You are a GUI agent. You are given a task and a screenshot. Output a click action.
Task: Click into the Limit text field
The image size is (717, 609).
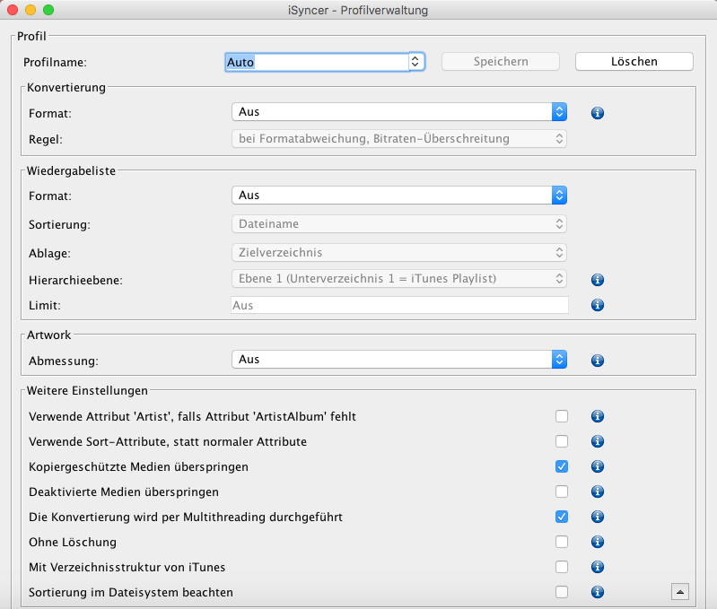point(399,305)
